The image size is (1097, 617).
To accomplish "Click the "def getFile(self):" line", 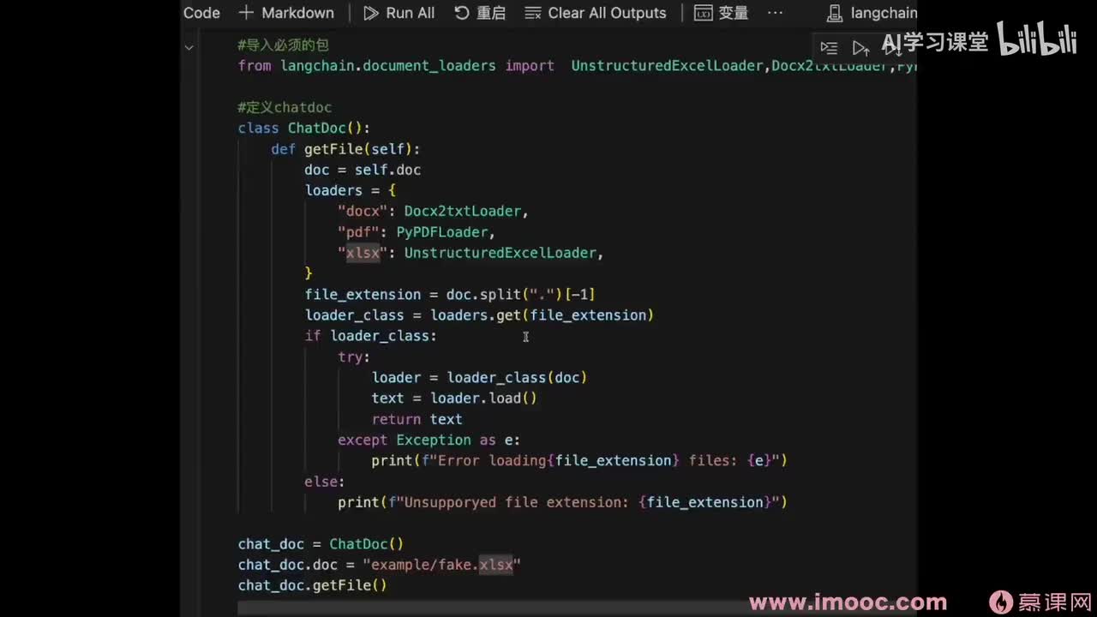I will (345, 149).
